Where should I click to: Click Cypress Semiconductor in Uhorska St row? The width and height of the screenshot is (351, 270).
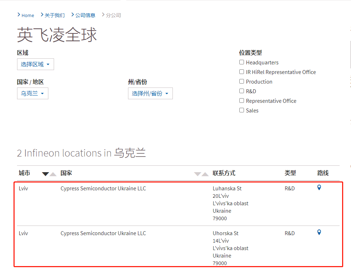point(103,233)
